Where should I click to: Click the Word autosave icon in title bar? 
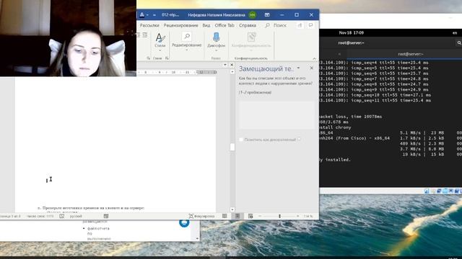pos(142,14)
